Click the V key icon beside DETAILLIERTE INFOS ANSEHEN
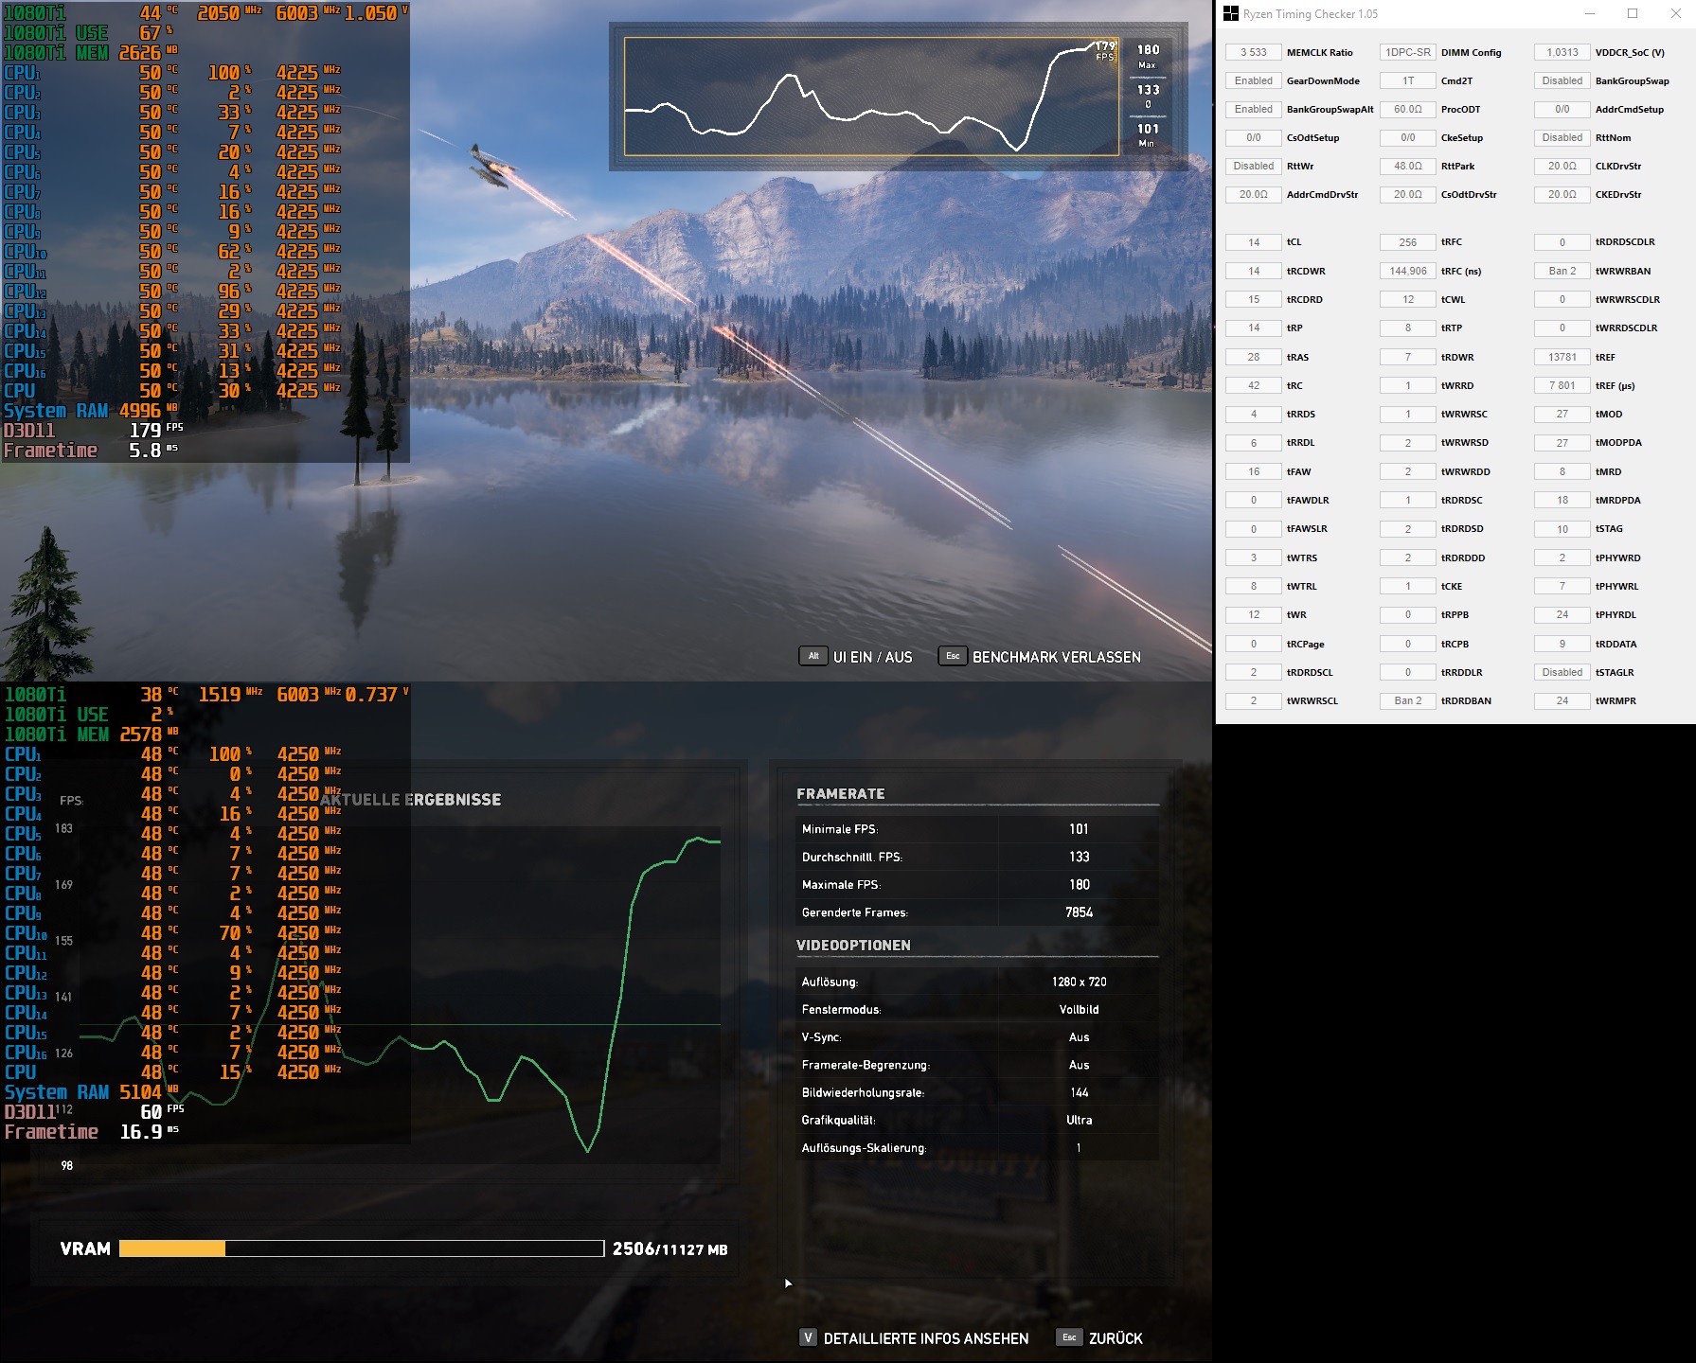The image size is (1696, 1363). click(808, 1337)
